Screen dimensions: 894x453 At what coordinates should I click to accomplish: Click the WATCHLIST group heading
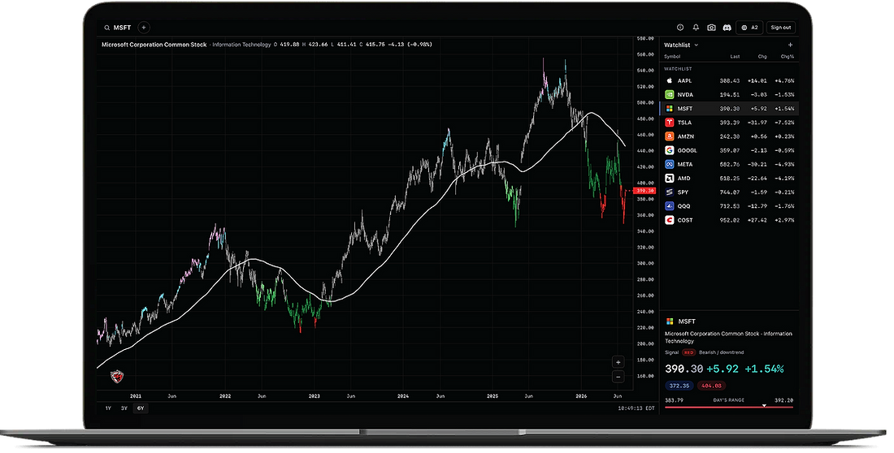coord(678,69)
